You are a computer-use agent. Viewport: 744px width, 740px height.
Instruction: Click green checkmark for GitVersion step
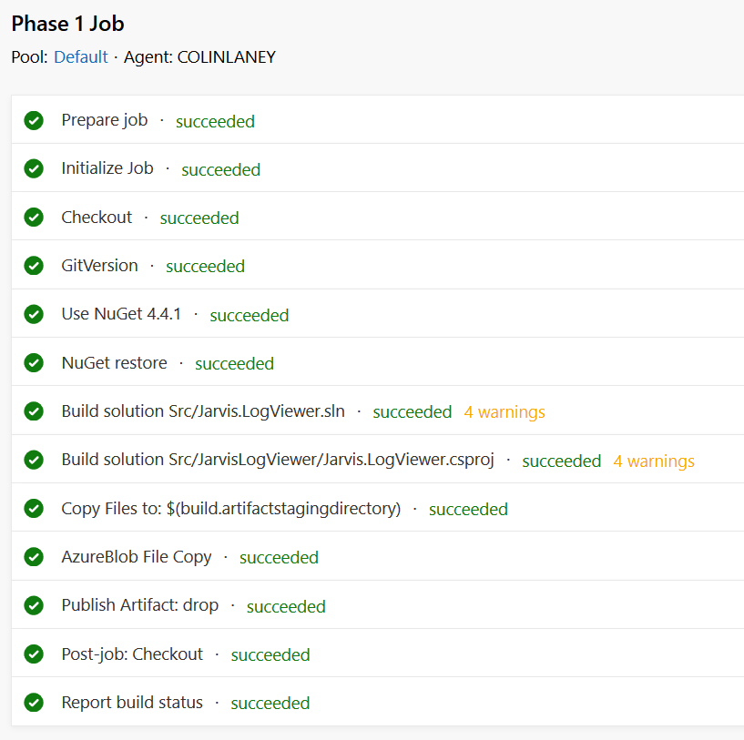tap(34, 266)
